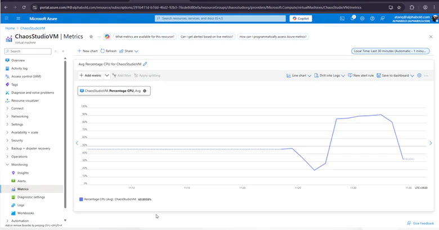
Task: Expand the Automation section
Action: (x=20, y=221)
